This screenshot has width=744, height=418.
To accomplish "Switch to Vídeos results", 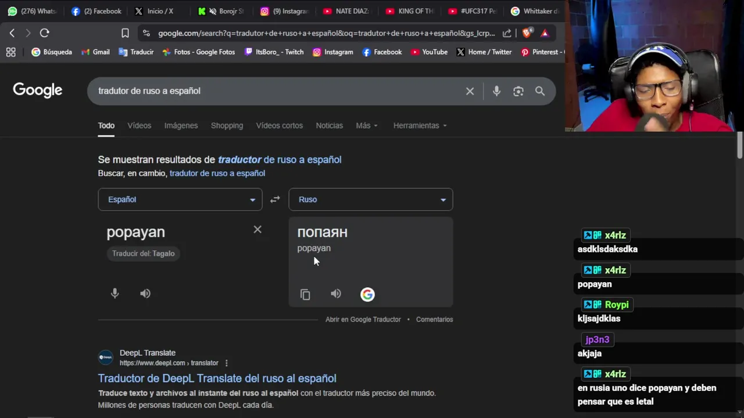I will pos(139,125).
